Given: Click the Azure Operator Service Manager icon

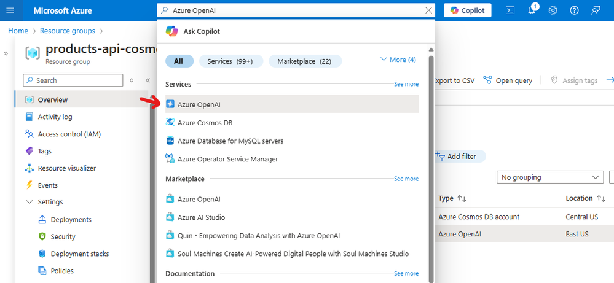Looking at the screenshot, I should coord(170,159).
